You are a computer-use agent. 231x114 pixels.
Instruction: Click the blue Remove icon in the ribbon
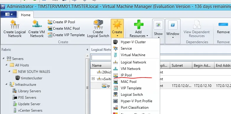(x=223, y=24)
